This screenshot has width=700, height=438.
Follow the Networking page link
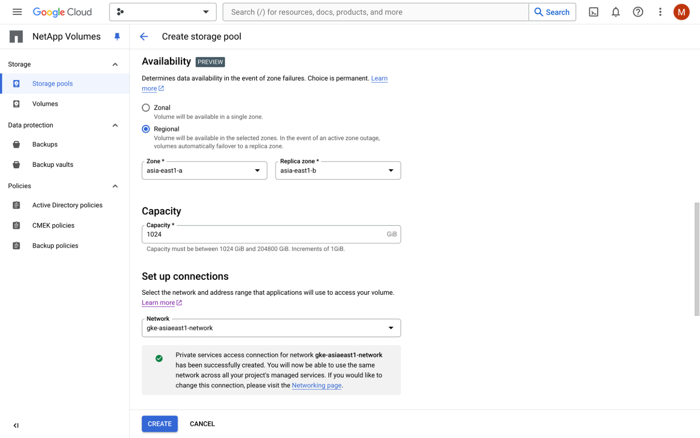[316, 385]
